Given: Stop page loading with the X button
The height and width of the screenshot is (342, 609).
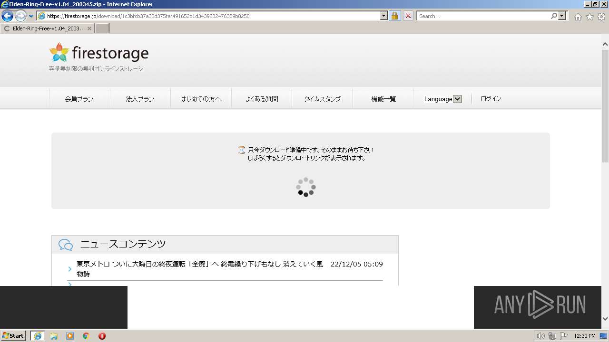Looking at the screenshot, I should pos(408,16).
